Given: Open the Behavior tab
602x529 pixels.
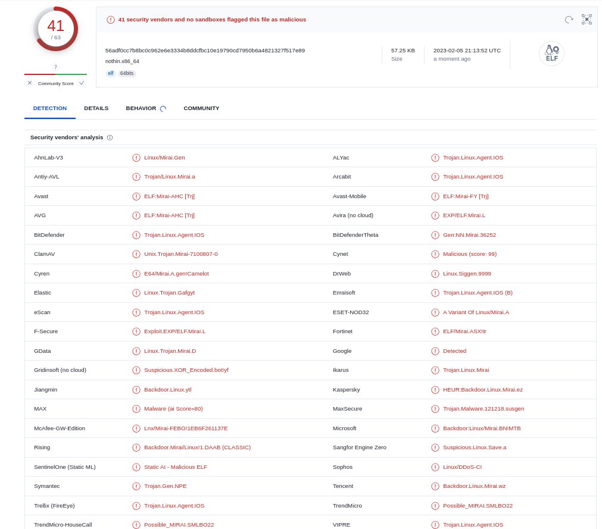Looking at the screenshot, I should [x=141, y=108].
